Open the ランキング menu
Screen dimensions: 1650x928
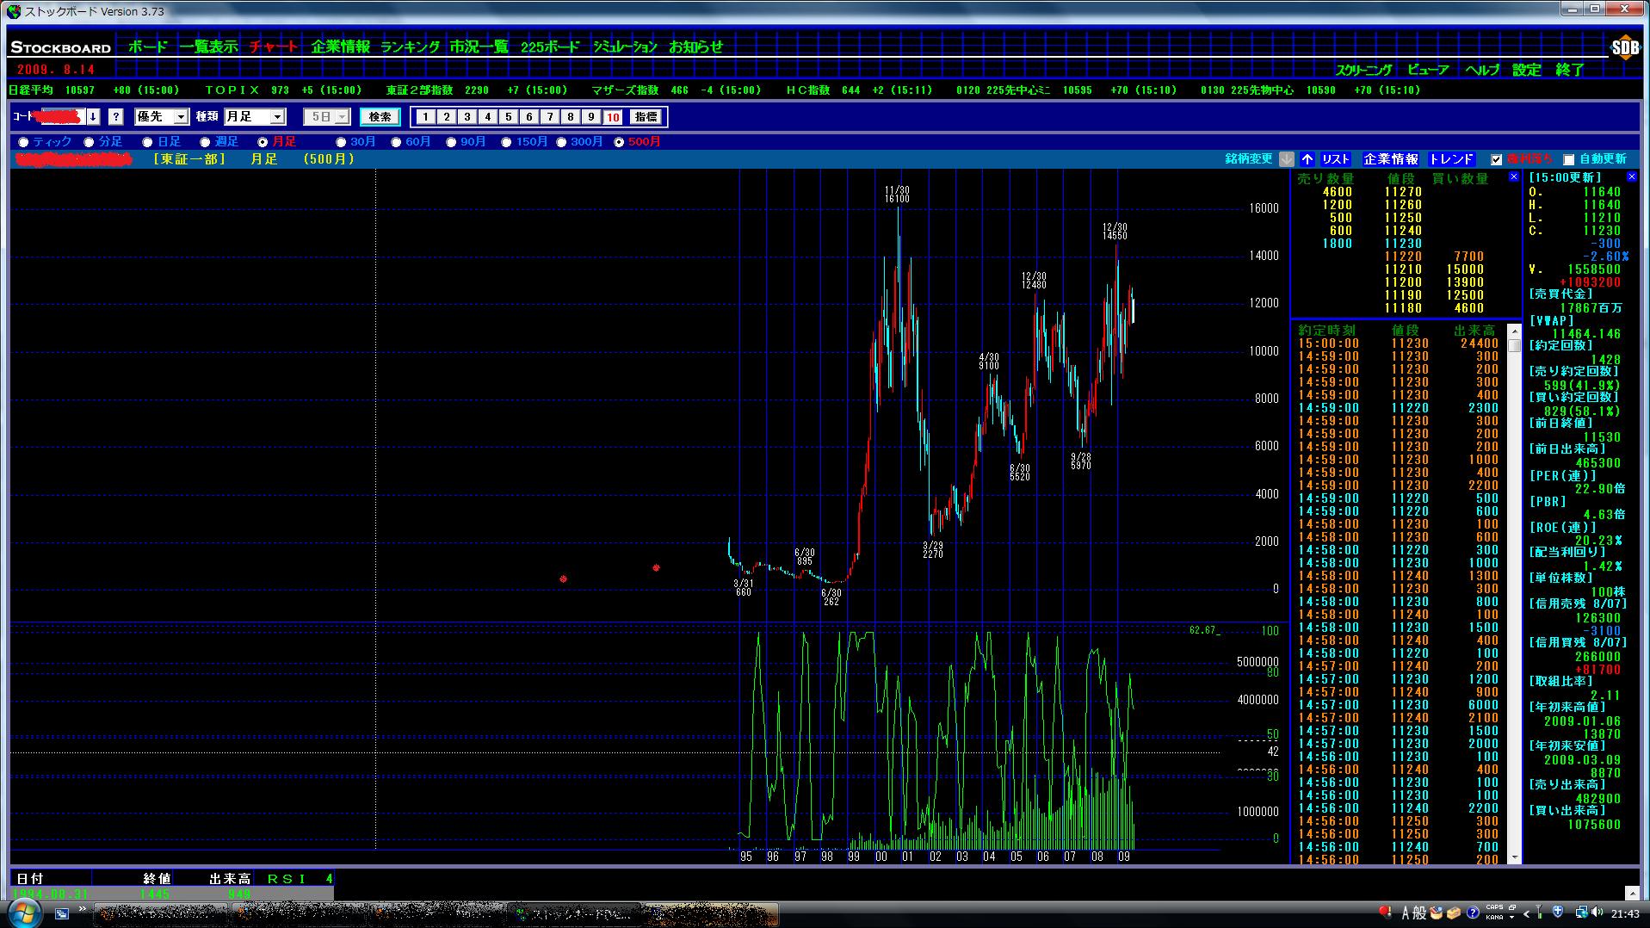tap(410, 47)
